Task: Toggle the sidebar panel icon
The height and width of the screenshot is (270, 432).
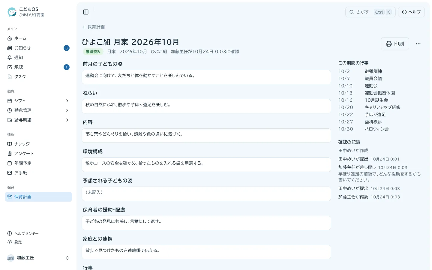Action: [x=86, y=12]
